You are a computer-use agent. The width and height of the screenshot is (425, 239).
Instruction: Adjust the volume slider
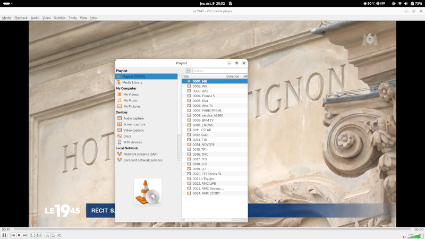point(415,236)
